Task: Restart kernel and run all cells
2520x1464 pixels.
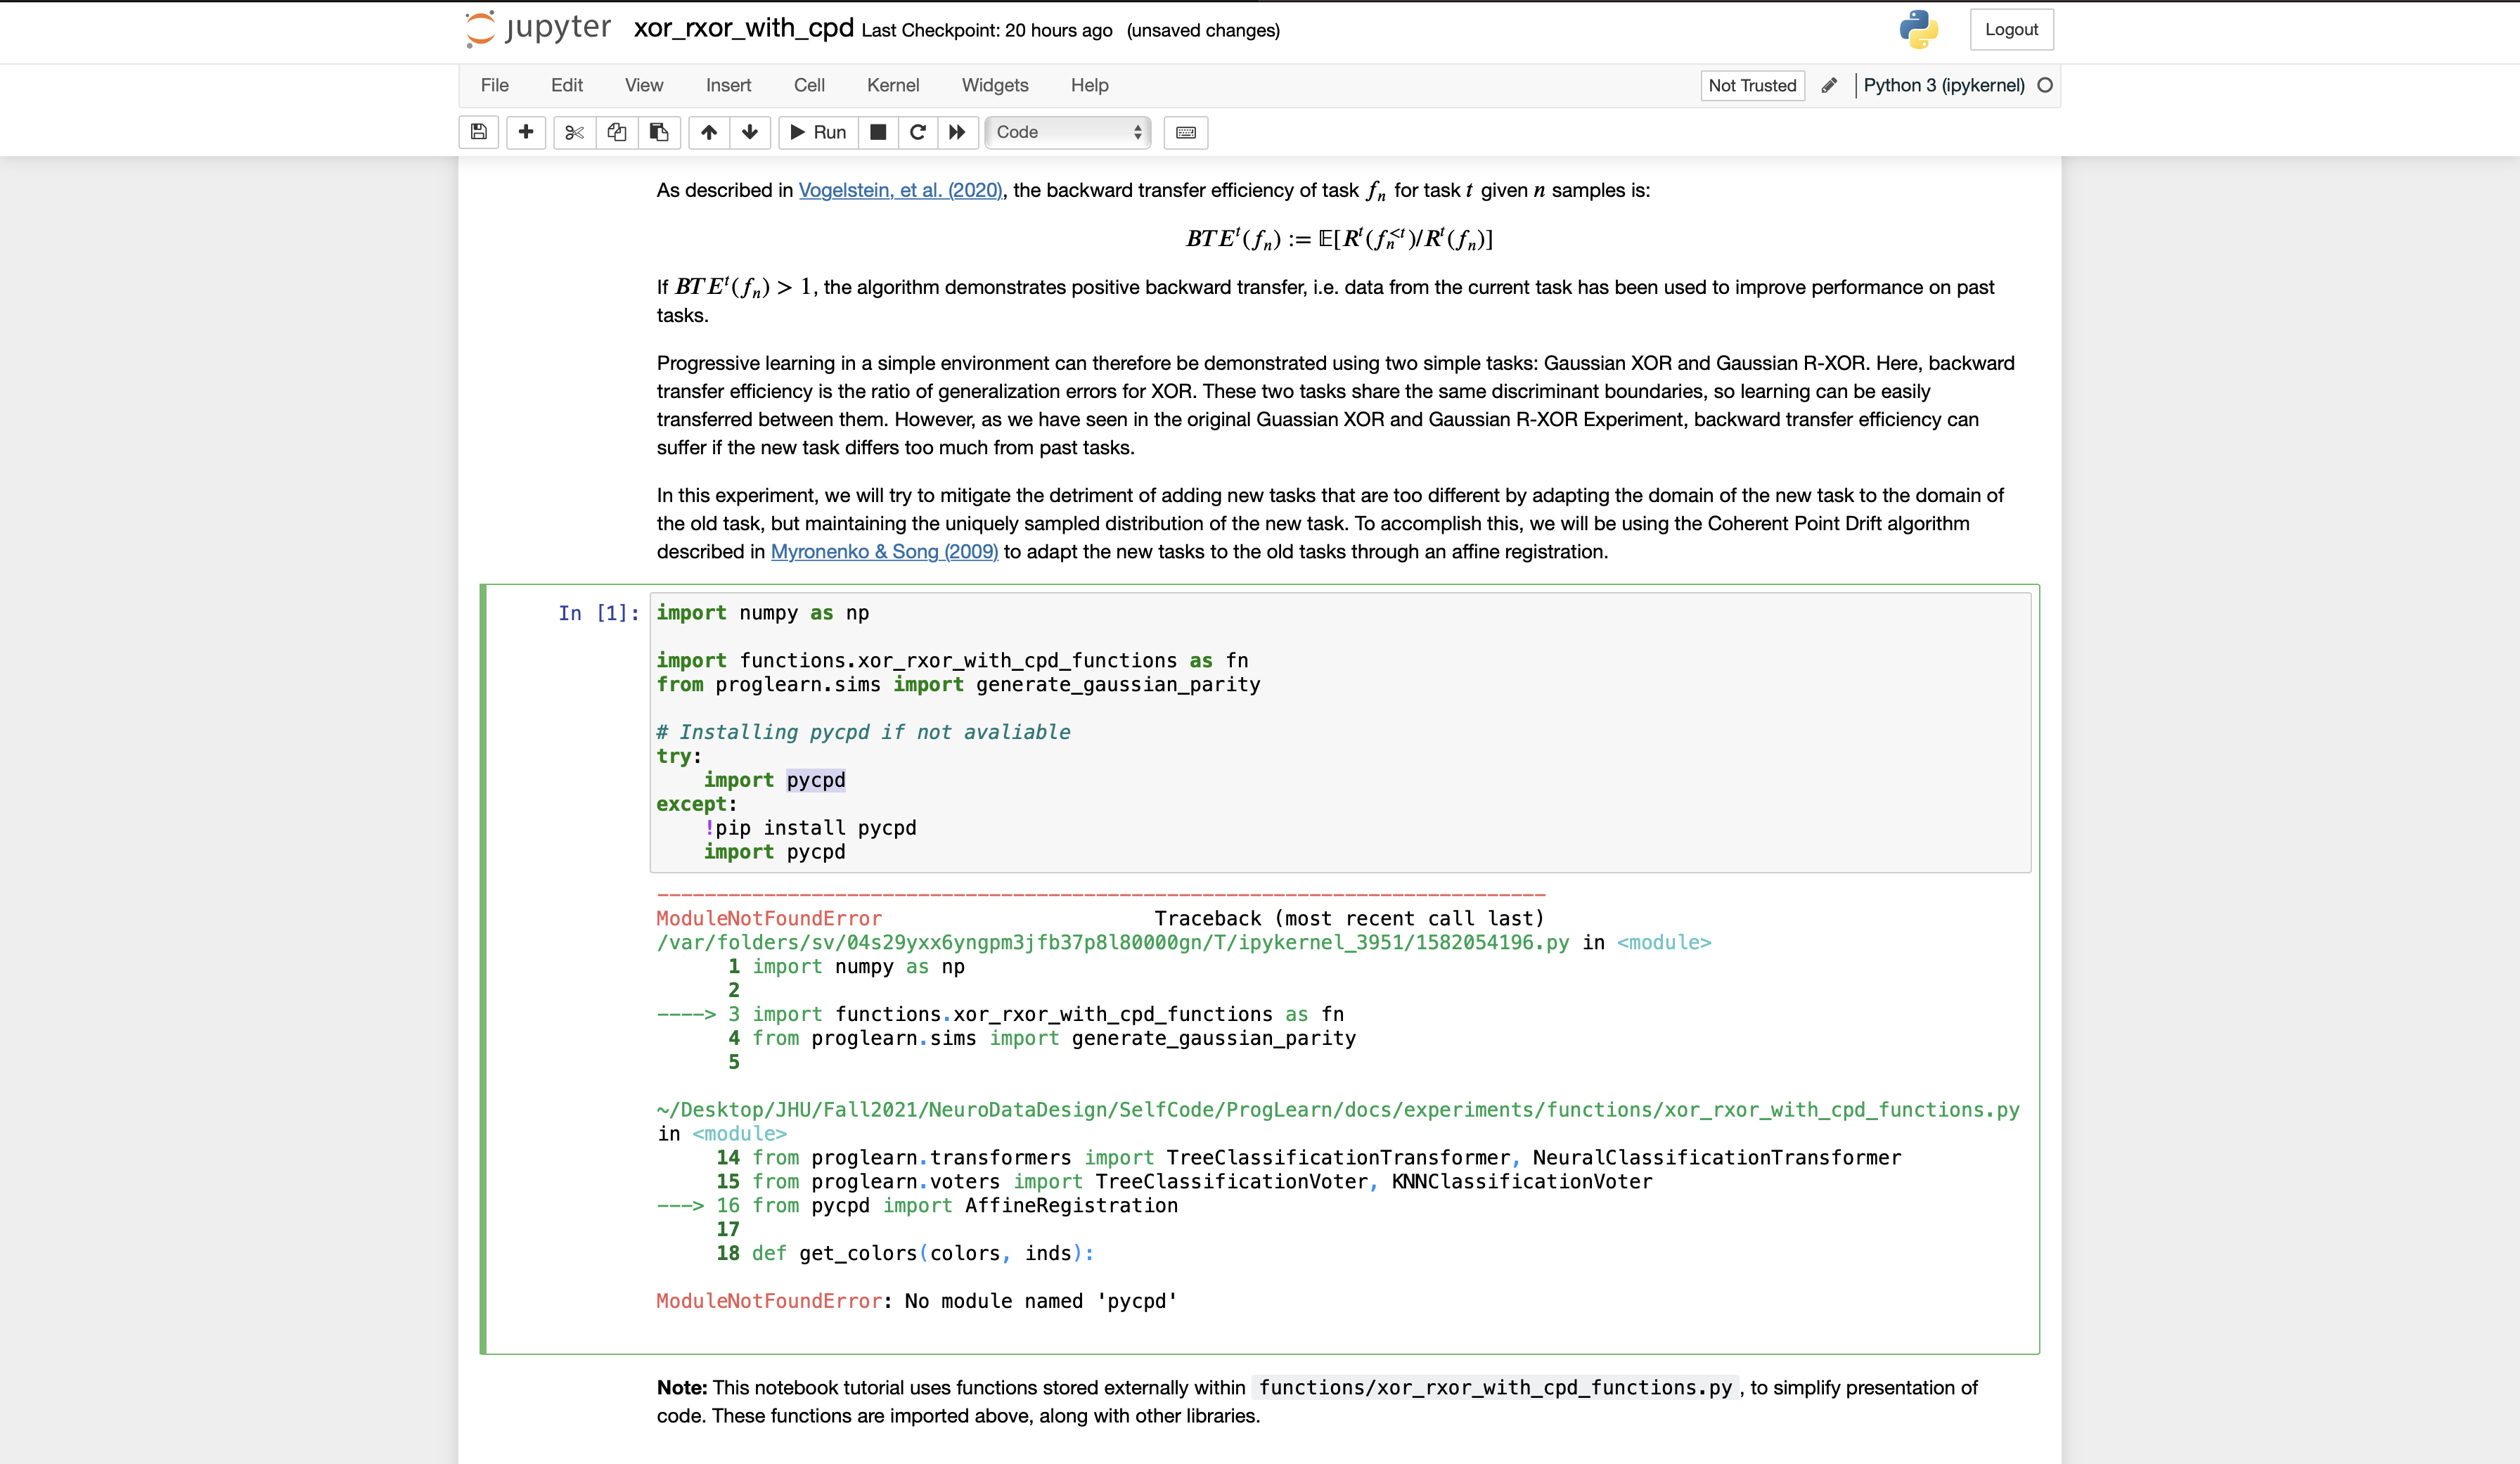Action: coord(957,132)
